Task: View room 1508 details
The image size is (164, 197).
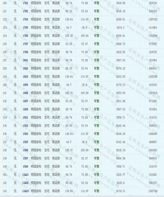Action: [25, 166]
